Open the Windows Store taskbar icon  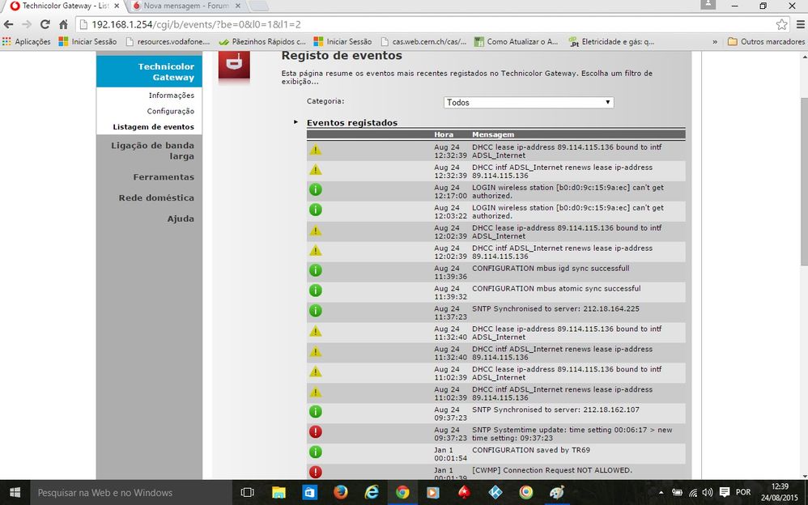pyautogui.click(x=309, y=492)
